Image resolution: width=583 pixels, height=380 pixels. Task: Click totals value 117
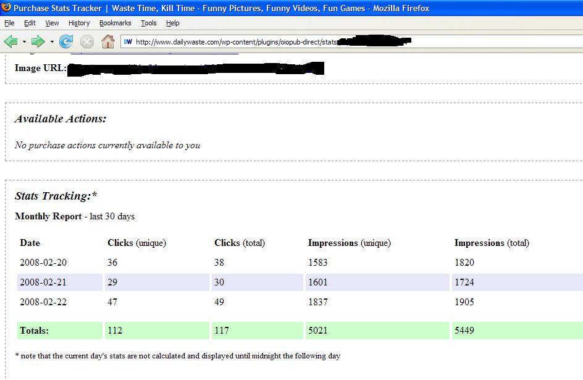point(221,331)
